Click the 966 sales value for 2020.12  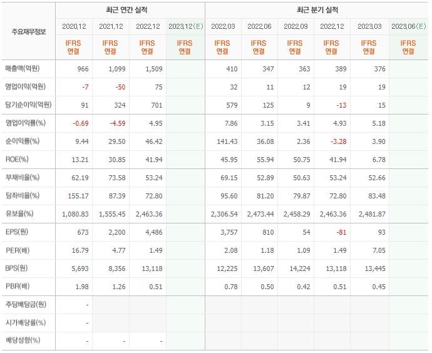[83, 69]
